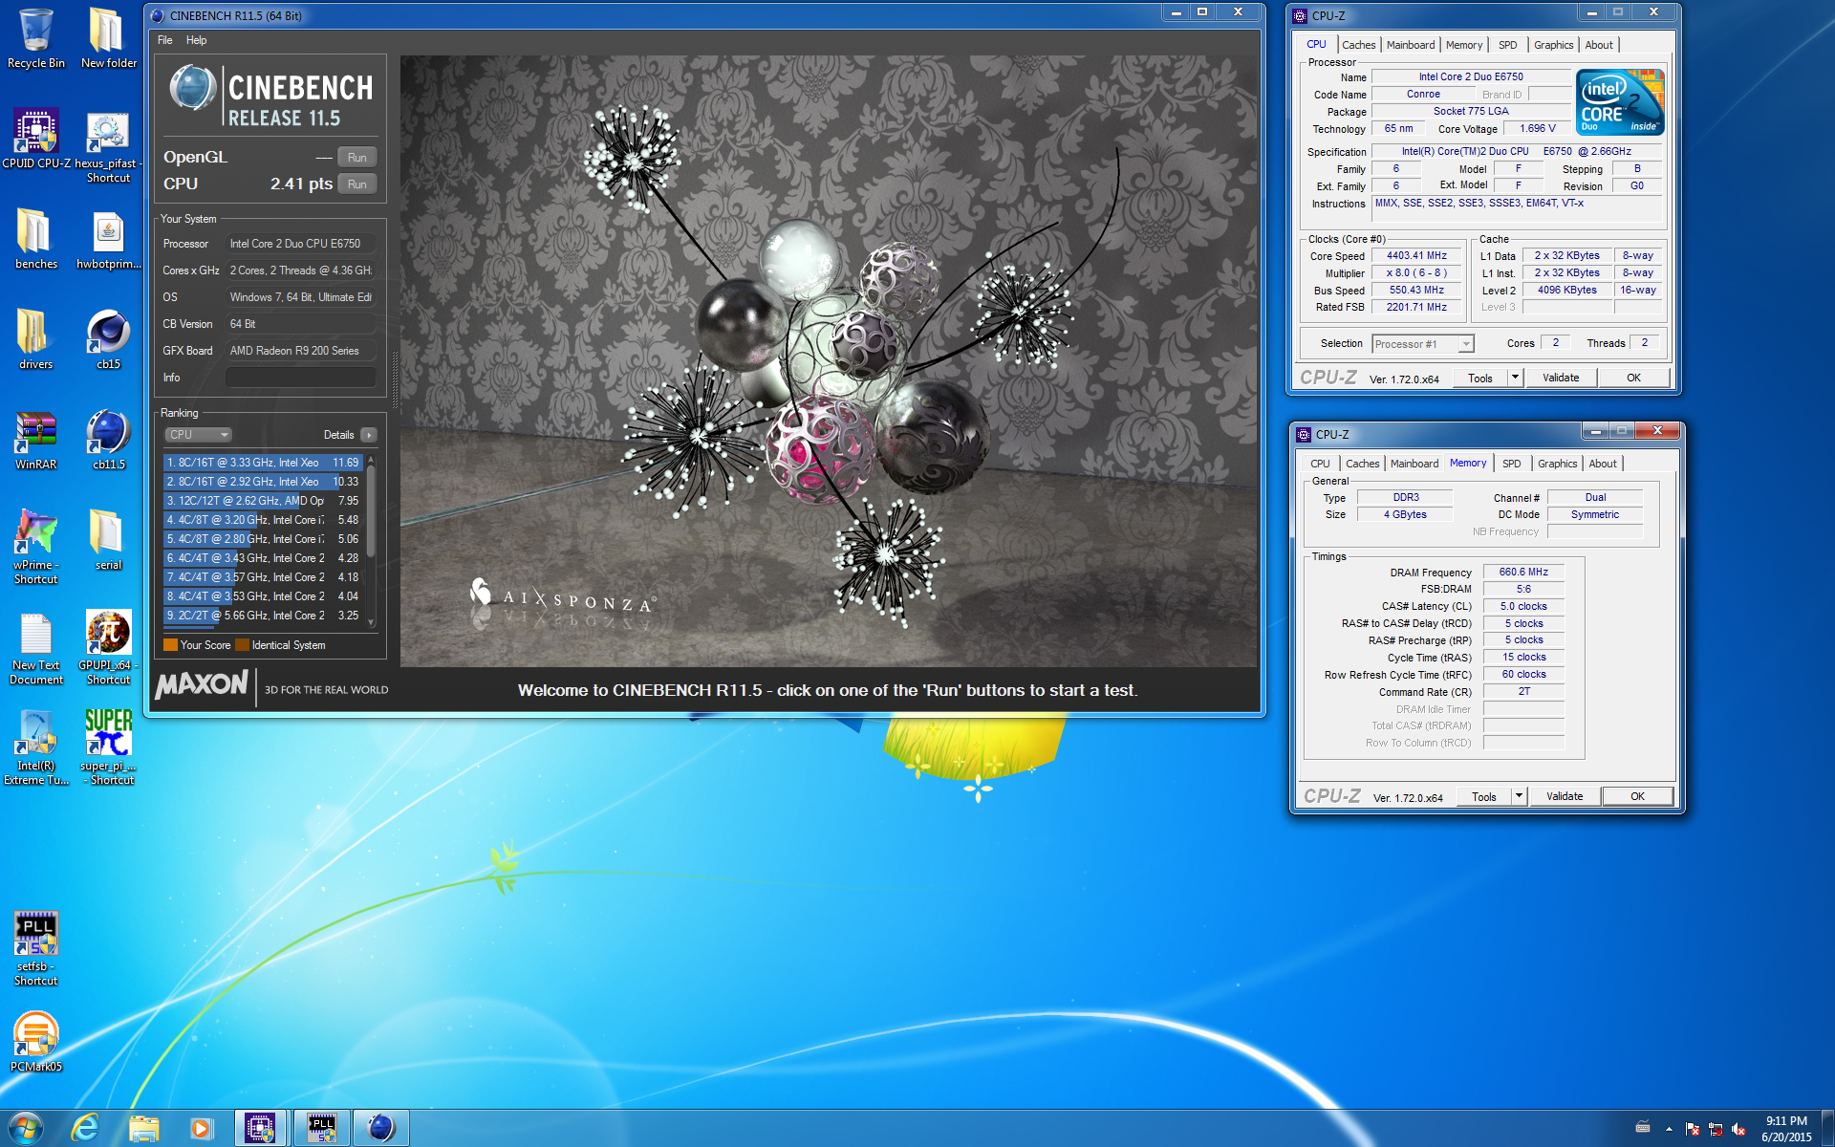Select the CPUID CPU-Z desktop icon
The image size is (1835, 1147).
[x=35, y=139]
